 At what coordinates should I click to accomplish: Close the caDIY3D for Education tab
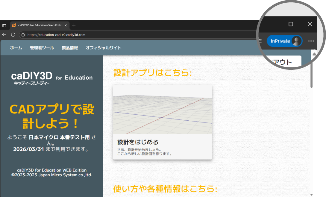(x=66, y=25)
